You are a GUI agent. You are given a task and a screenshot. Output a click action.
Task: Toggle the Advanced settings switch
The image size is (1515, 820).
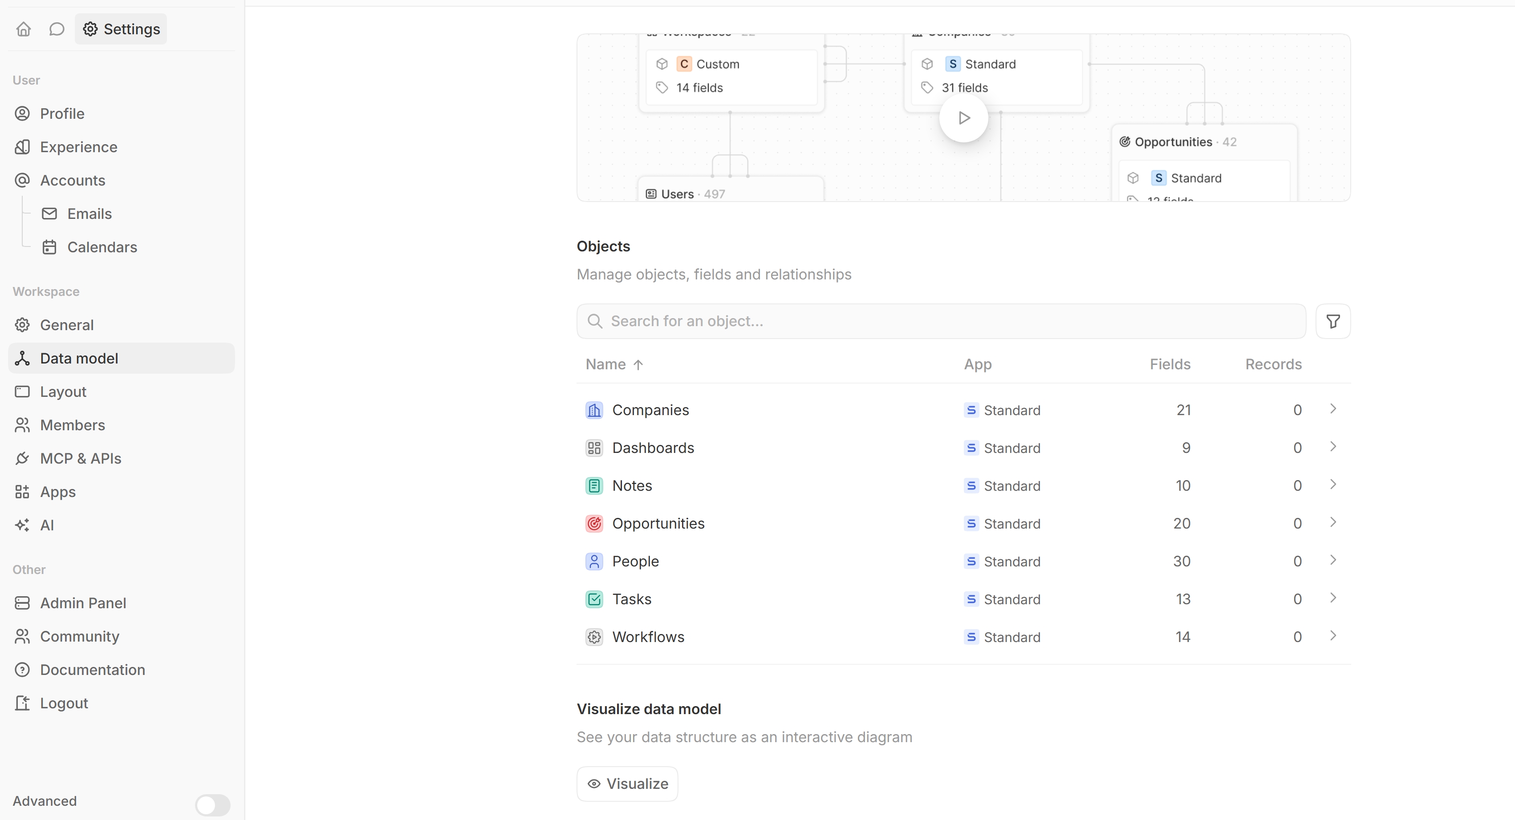tap(213, 805)
